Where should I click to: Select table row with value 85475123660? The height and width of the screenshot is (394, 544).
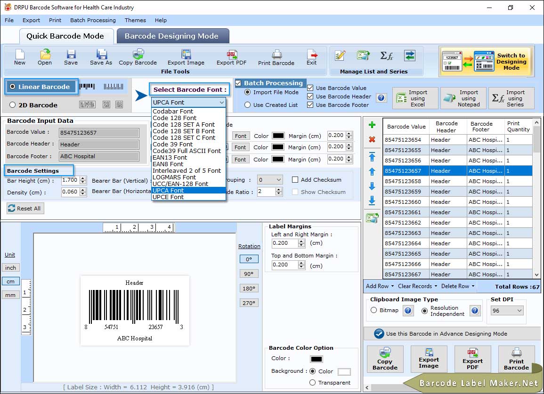[458, 202]
